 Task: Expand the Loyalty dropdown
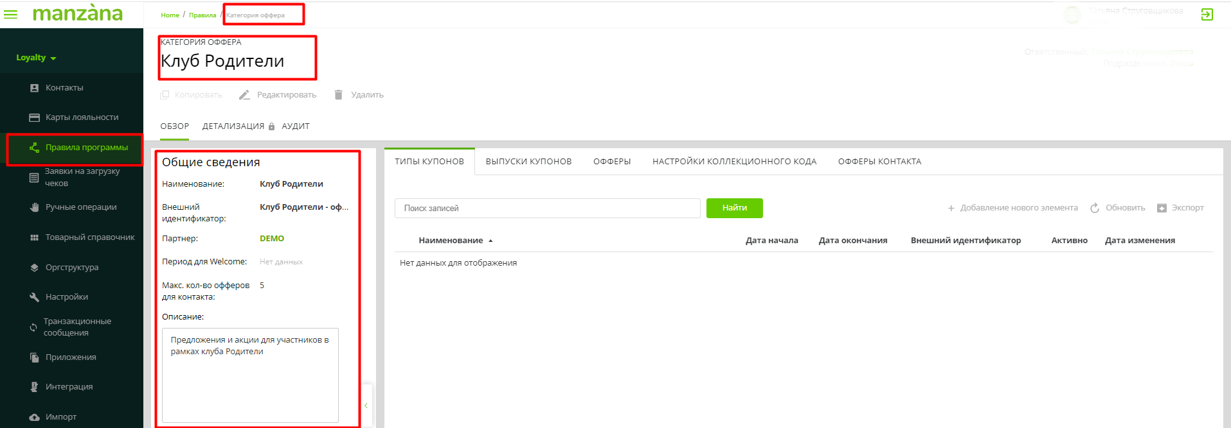[36, 58]
